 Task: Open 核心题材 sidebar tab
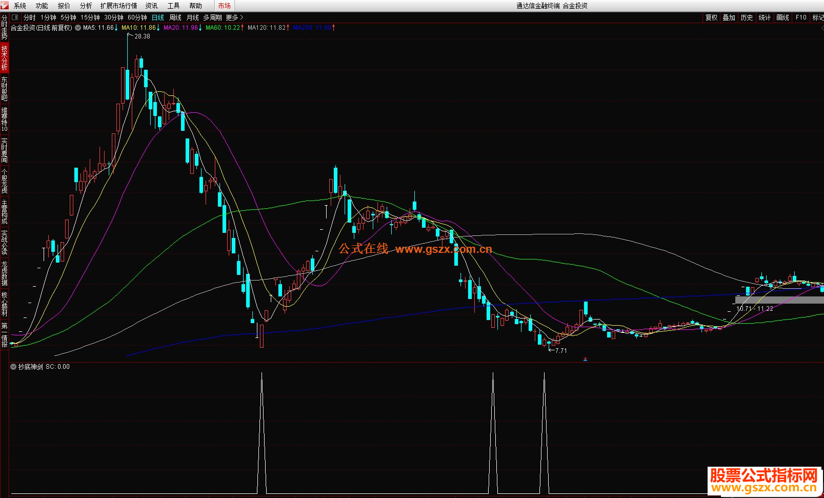click(x=4, y=304)
